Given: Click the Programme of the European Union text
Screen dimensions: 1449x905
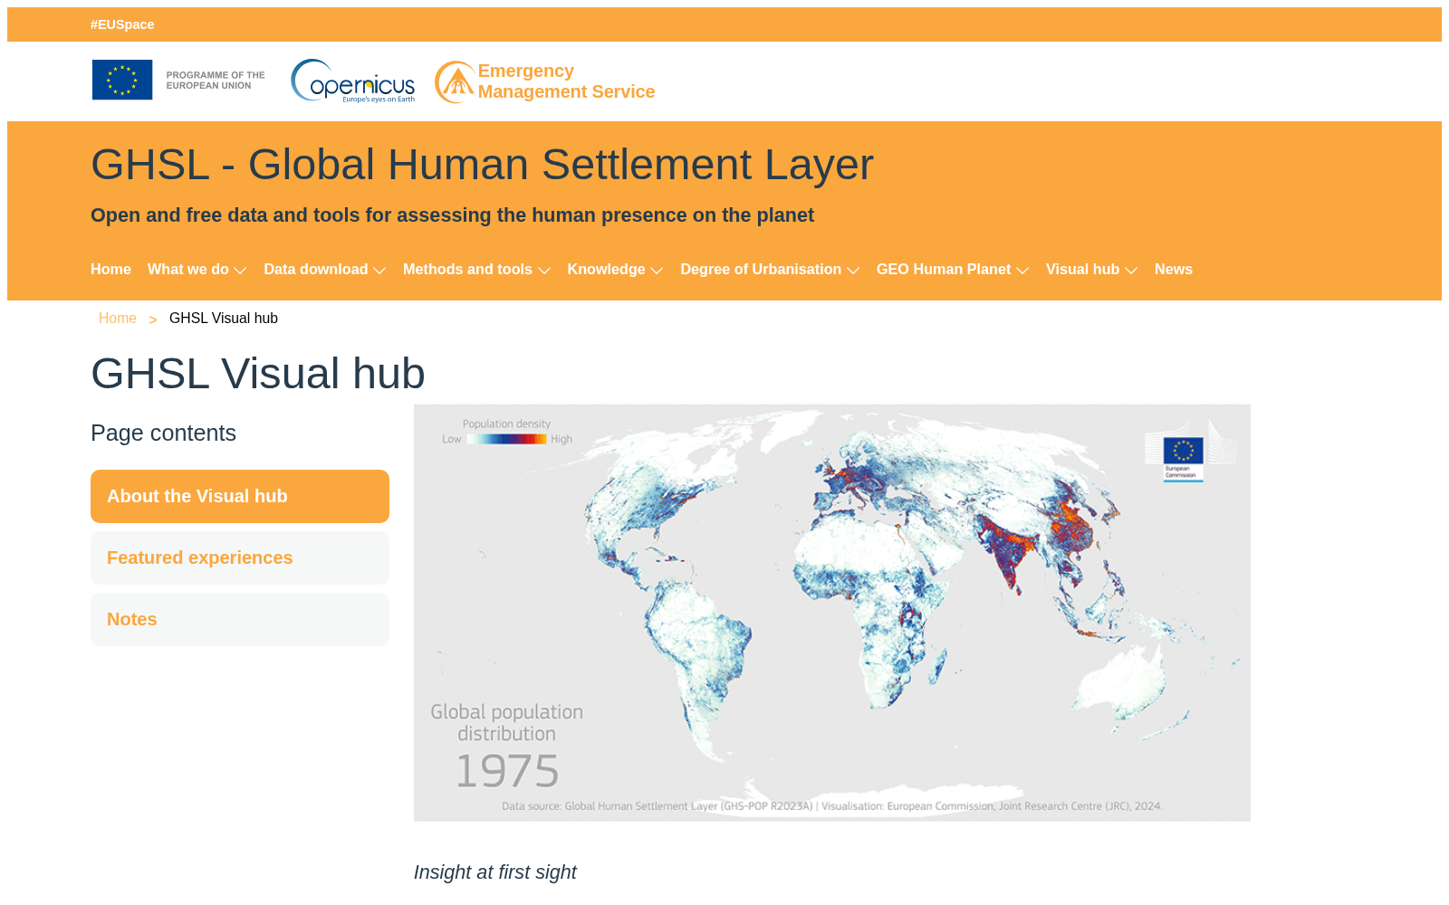Looking at the screenshot, I should coord(216,81).
